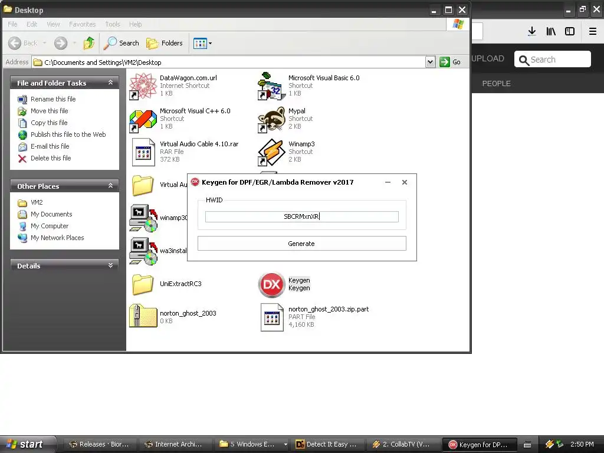This screenshot has height=453, width=604.
Task: Collapse the Other Places panel
Action: click(x=110, y=186)
